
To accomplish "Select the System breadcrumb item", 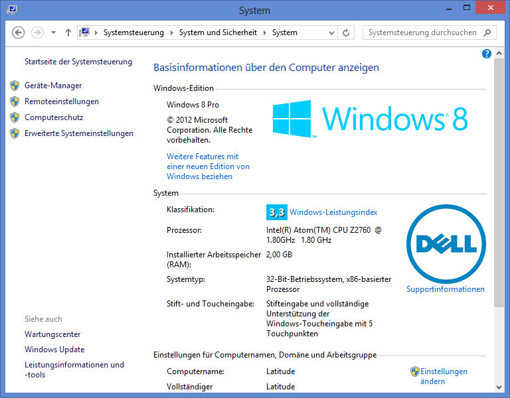I will [285, 33].
